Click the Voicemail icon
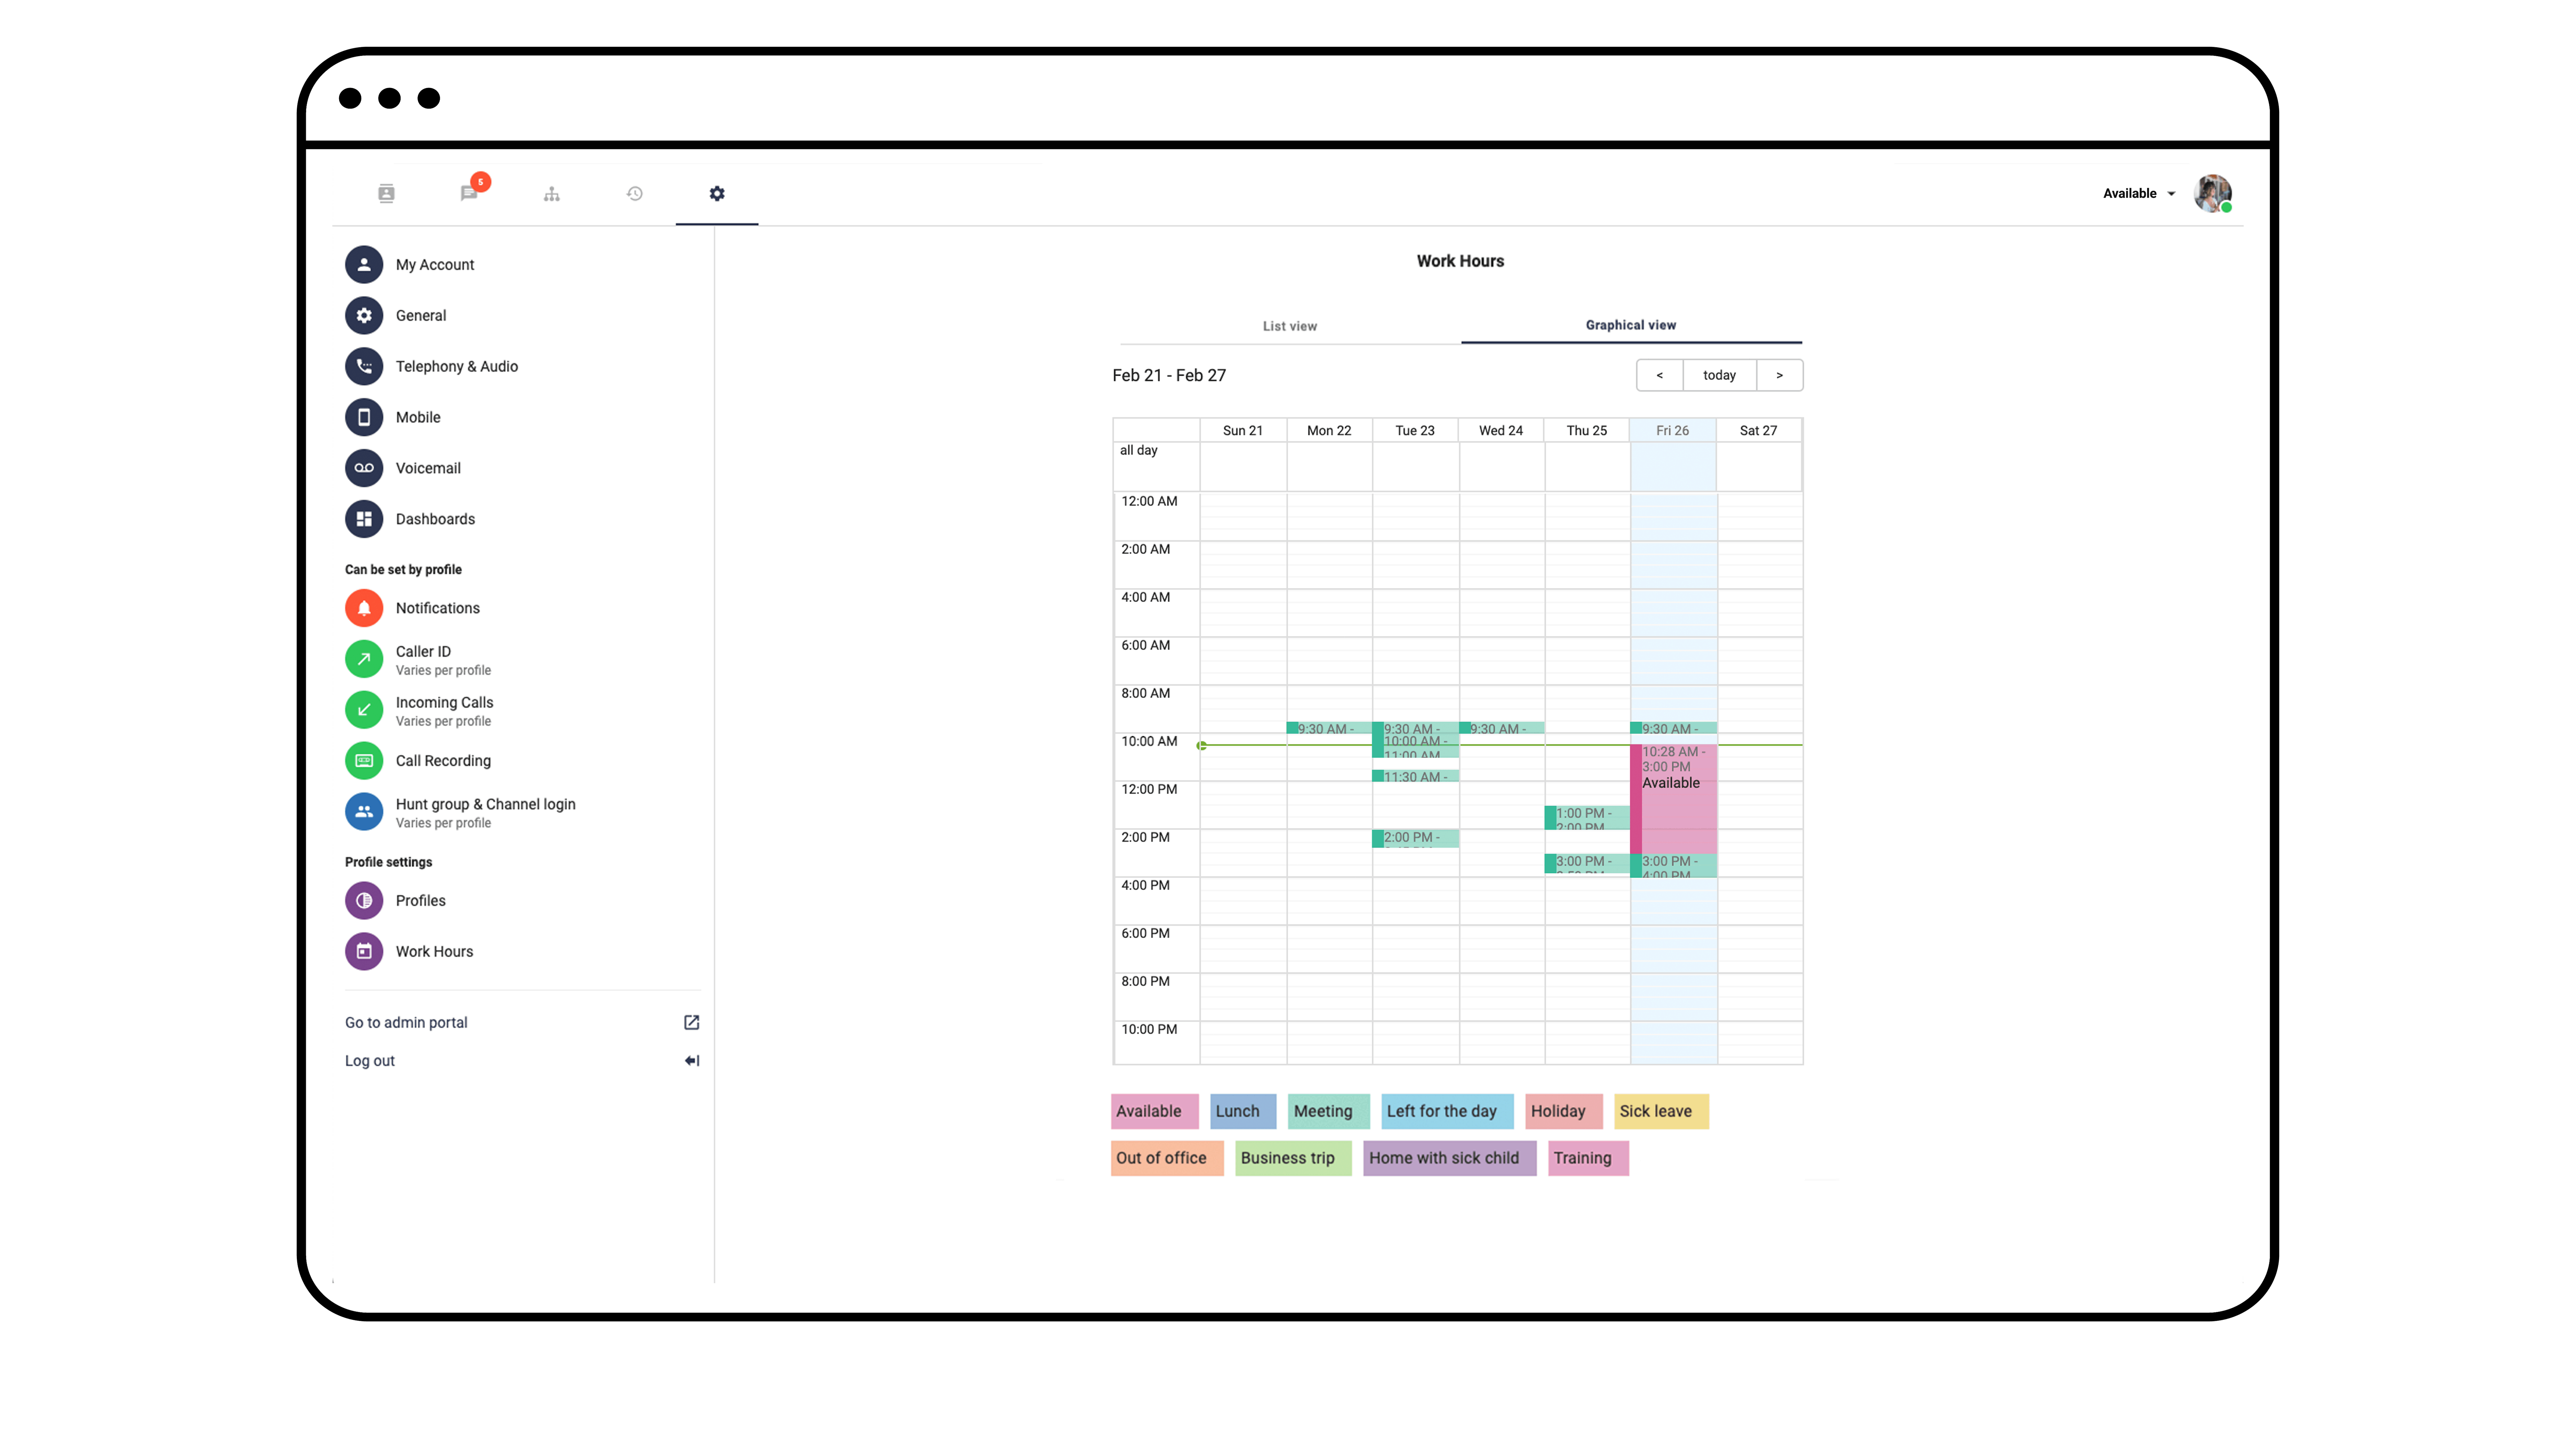 (x=364, y=468)
